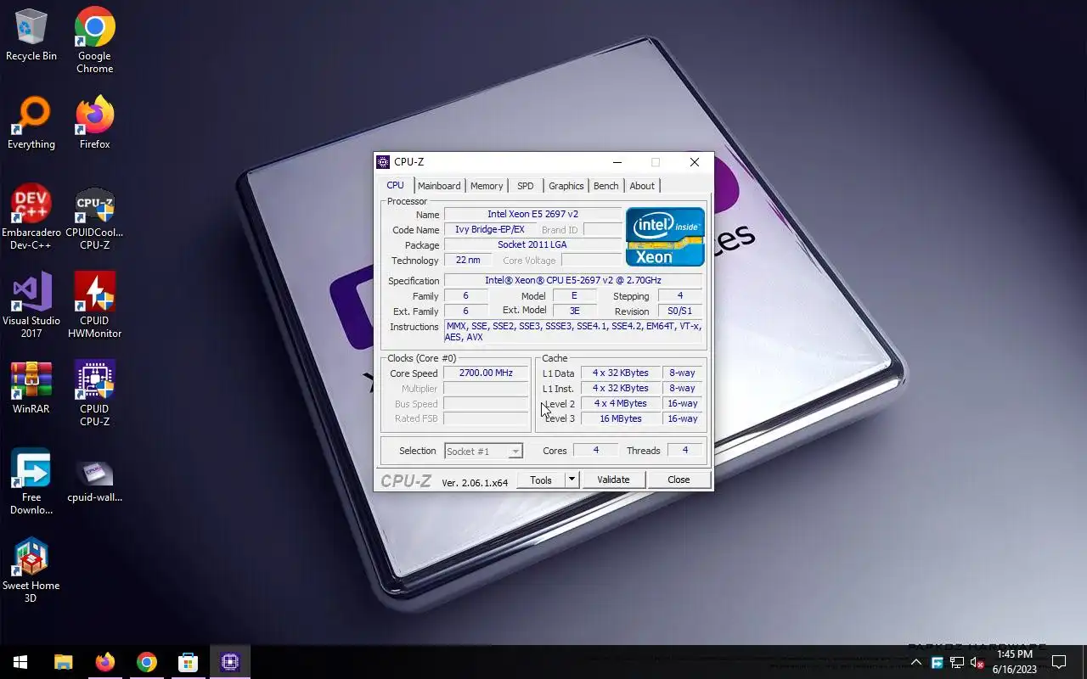Click the Free Download Manager tray icon
1087x679 pixels.
click(938, 662)
